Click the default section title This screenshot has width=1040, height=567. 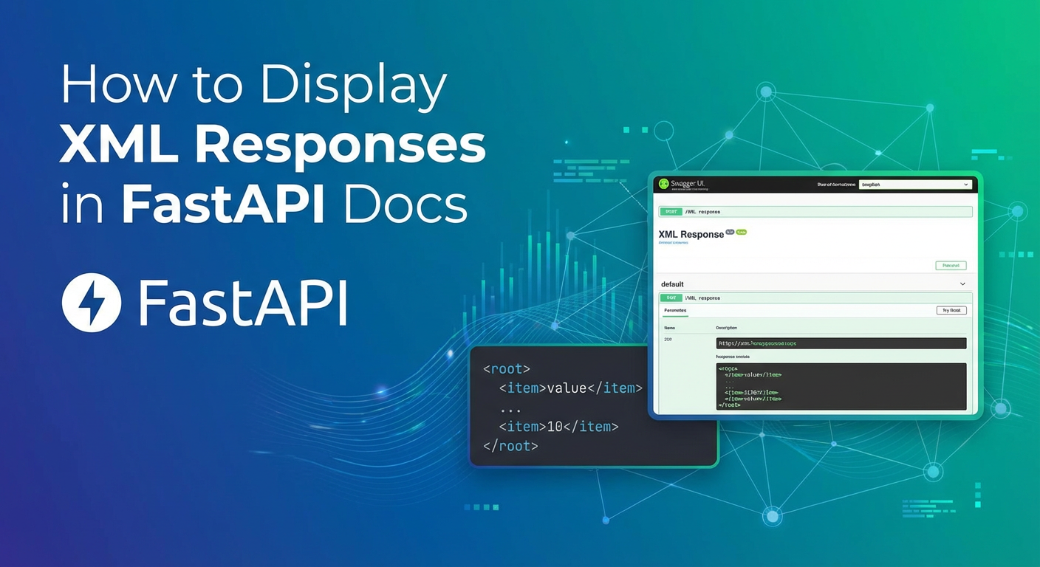tap(672, 284)
